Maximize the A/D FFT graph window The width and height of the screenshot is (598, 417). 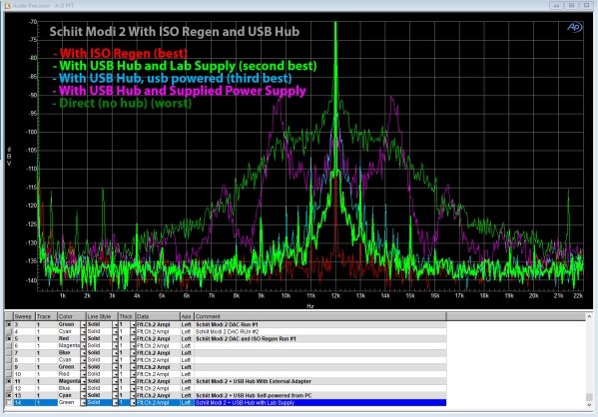pos(571,5)
